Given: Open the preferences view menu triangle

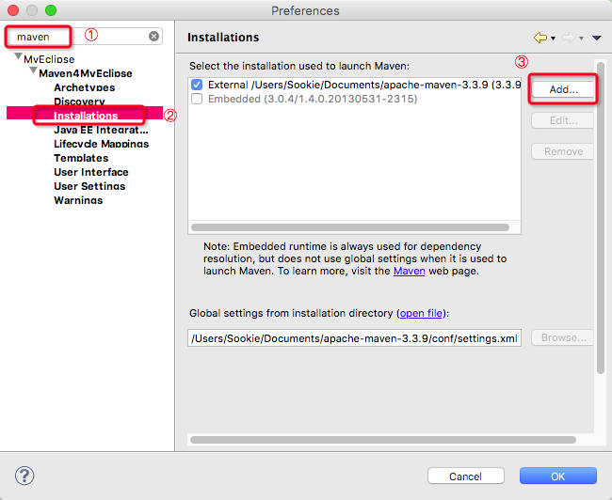Looking at the screenshot, I should tap(597, 38).
